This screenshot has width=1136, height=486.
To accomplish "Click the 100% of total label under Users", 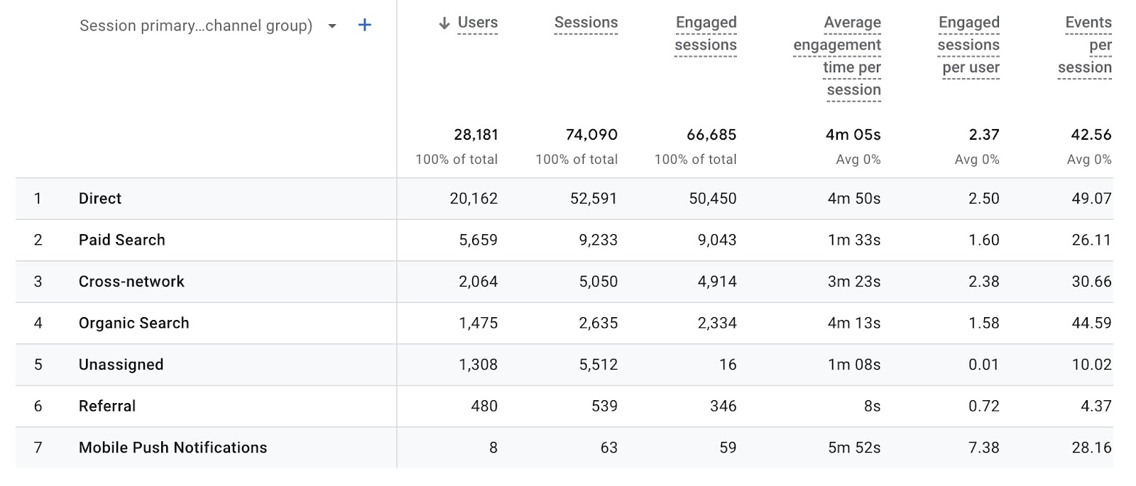I will click(457, 160).
